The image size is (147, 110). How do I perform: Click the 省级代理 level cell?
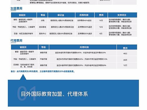pyautogui.click(x=44, y=53)
